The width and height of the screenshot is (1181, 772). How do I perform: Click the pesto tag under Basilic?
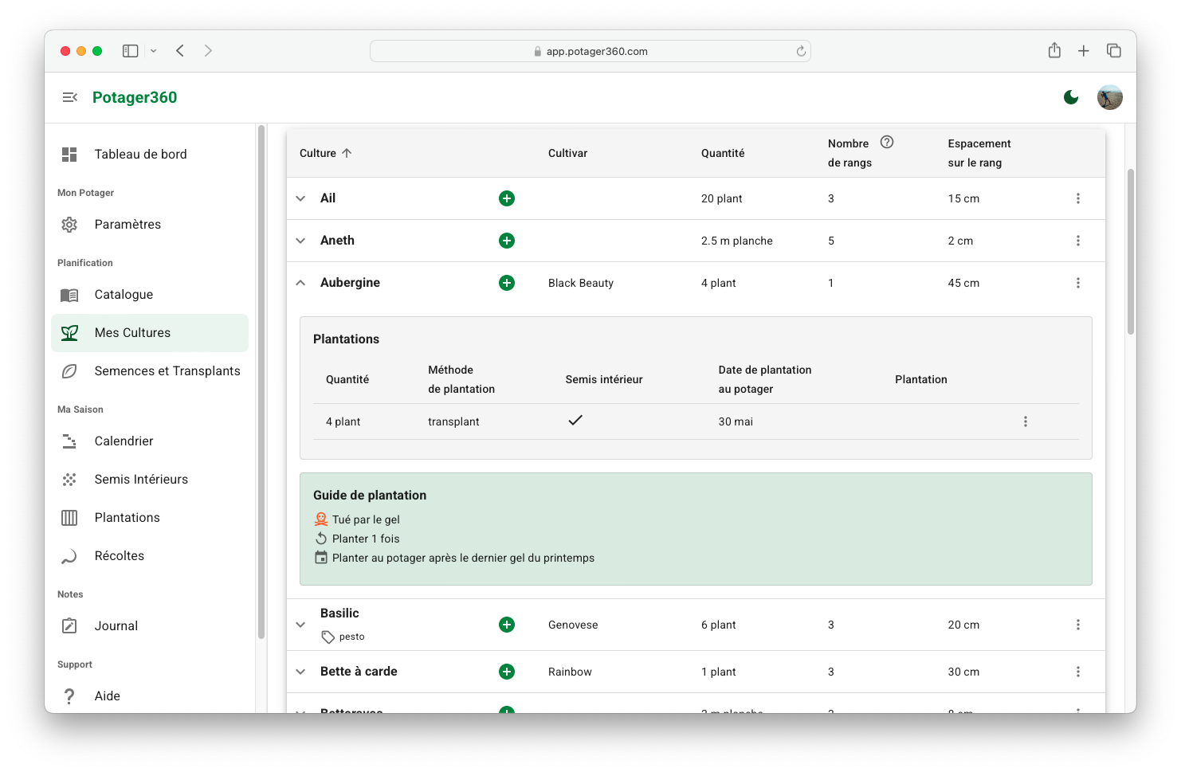pyautogui.click(x=343, y=637)
